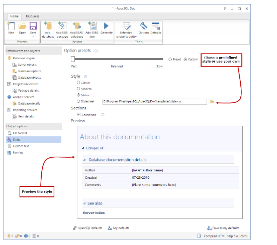277x245 pixels.
Task: Choose the Classic style option
Action: point(78,82)
